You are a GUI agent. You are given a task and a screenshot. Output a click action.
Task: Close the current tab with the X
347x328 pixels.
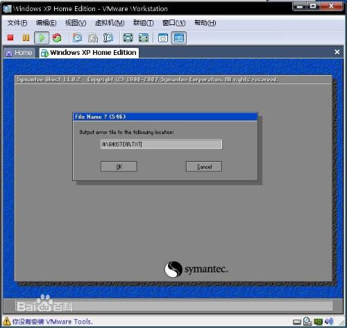coord(337,52)
